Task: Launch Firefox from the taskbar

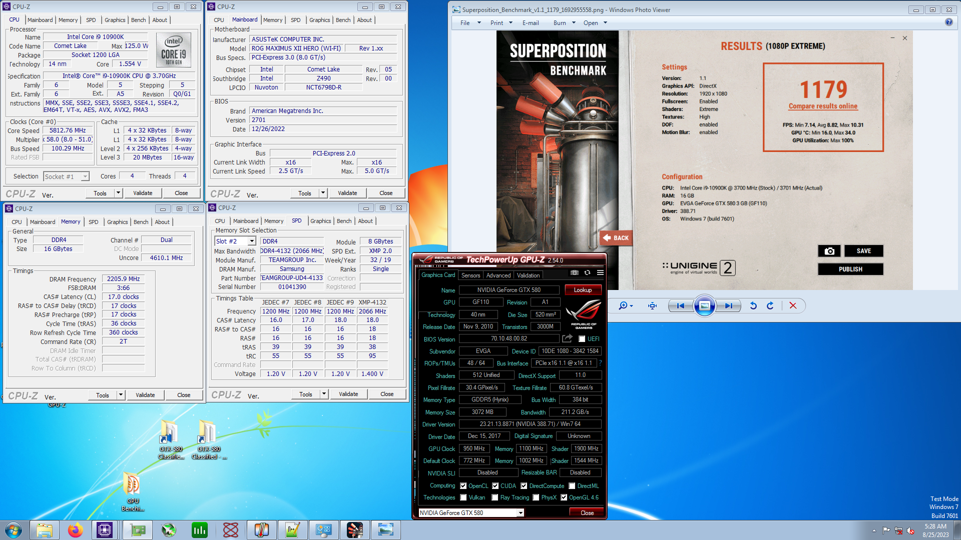Action: 76,530
